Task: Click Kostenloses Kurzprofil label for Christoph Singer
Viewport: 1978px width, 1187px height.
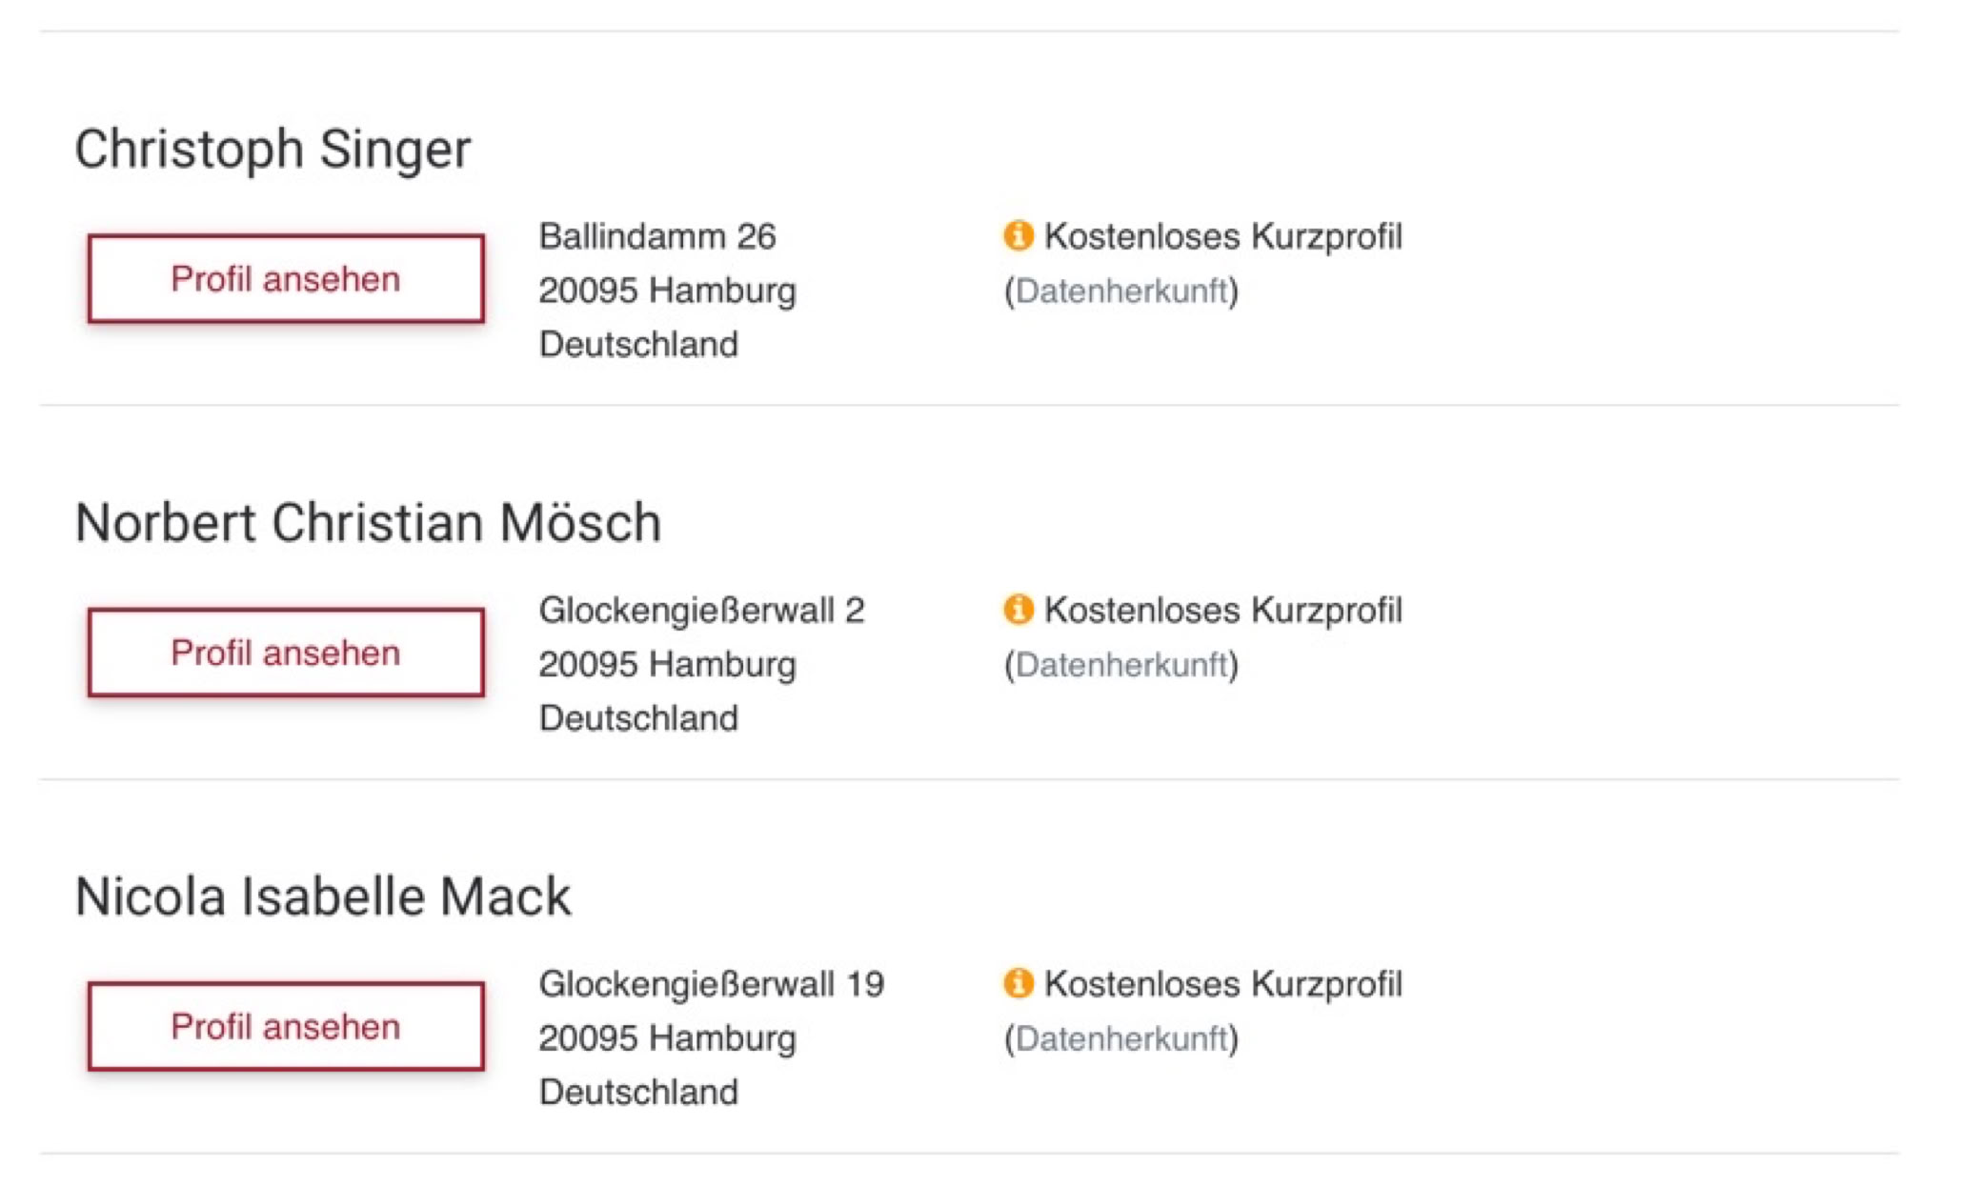Action: [1222, 236]
